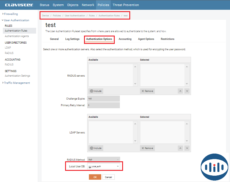Click the round blue badge logo

[215, 167]
